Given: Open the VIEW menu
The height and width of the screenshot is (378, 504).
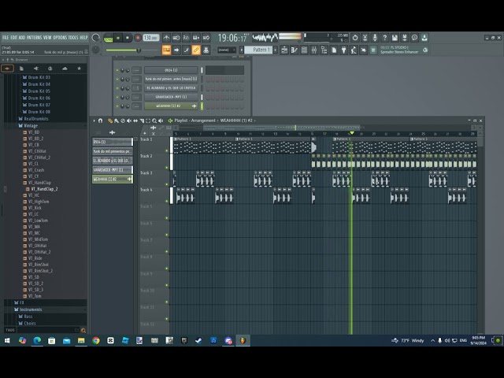Looking at the screenshot, I should point(47,38).
